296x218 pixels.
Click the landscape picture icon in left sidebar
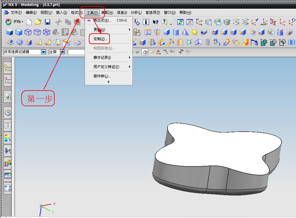(x=8, y=175)
